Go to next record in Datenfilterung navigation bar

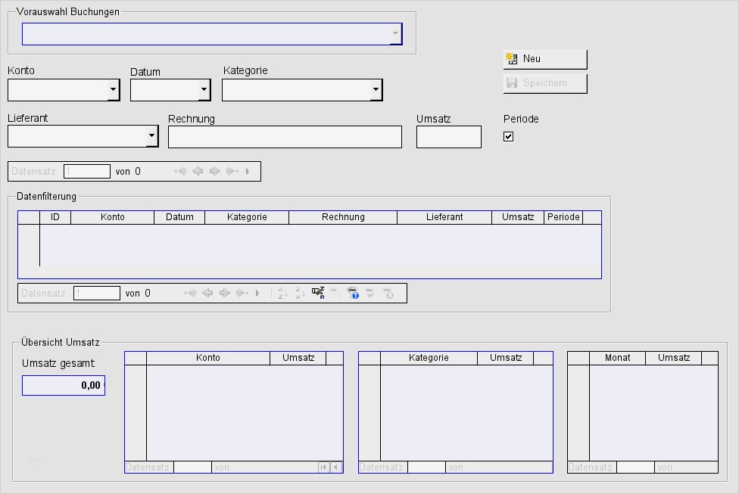pyautogui.click(x=225, y=294)
